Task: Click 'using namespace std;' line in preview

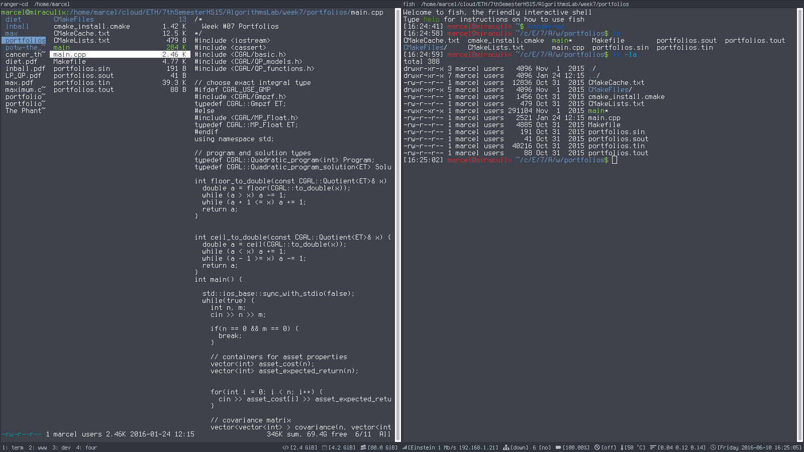Action: pos(234,139)
